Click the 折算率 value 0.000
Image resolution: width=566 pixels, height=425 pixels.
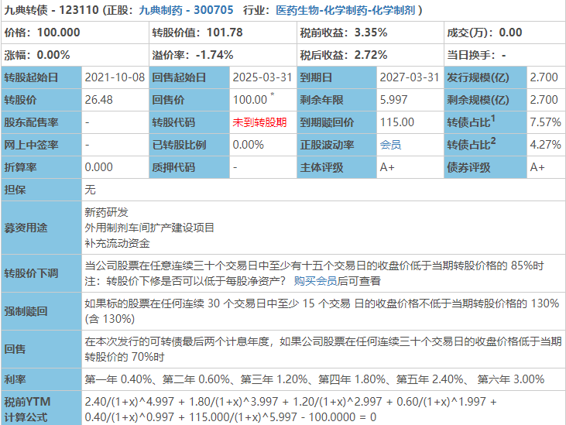(98, 167)
